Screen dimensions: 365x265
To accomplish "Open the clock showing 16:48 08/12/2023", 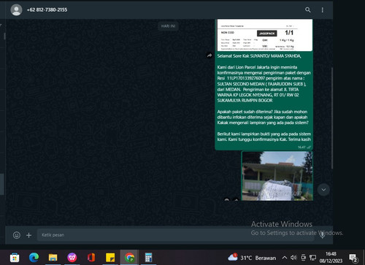I will pyautogui.click(x=331, y=258).
